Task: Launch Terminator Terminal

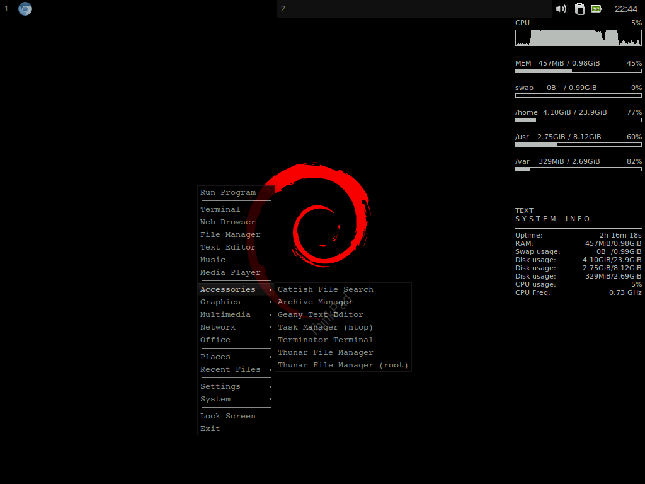Action: tap(343, 340)
